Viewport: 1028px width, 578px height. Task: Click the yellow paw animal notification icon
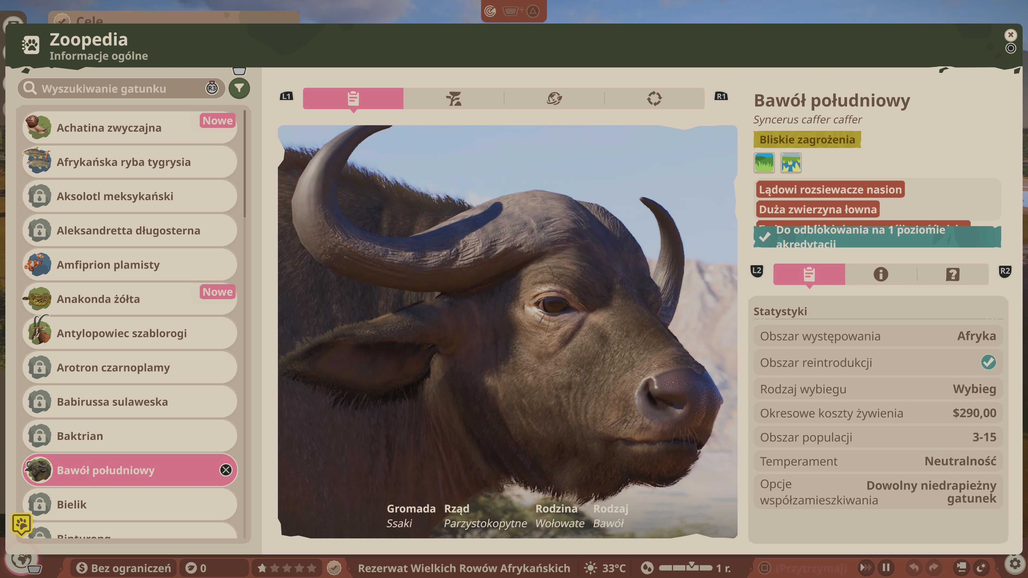tap(21, 524)
